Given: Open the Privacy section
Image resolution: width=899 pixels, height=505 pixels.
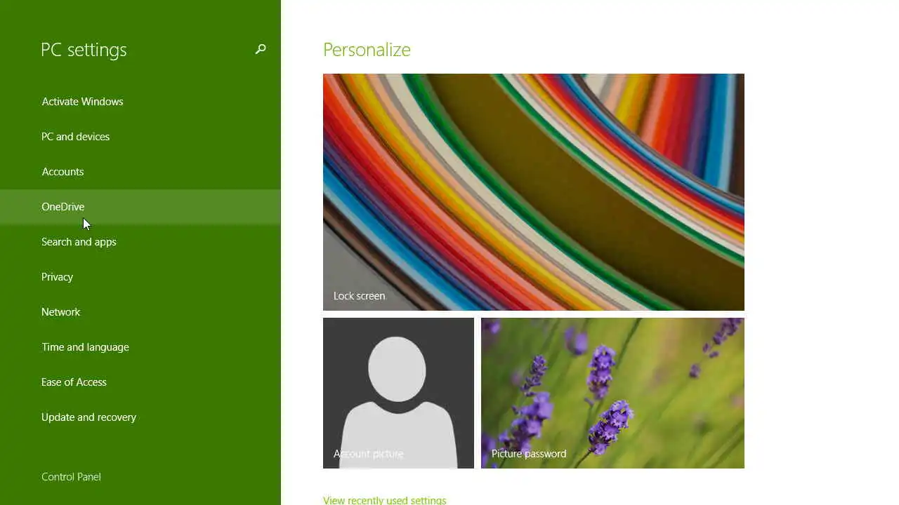Looking at the screenshot, I should click(x=140, y=277).
